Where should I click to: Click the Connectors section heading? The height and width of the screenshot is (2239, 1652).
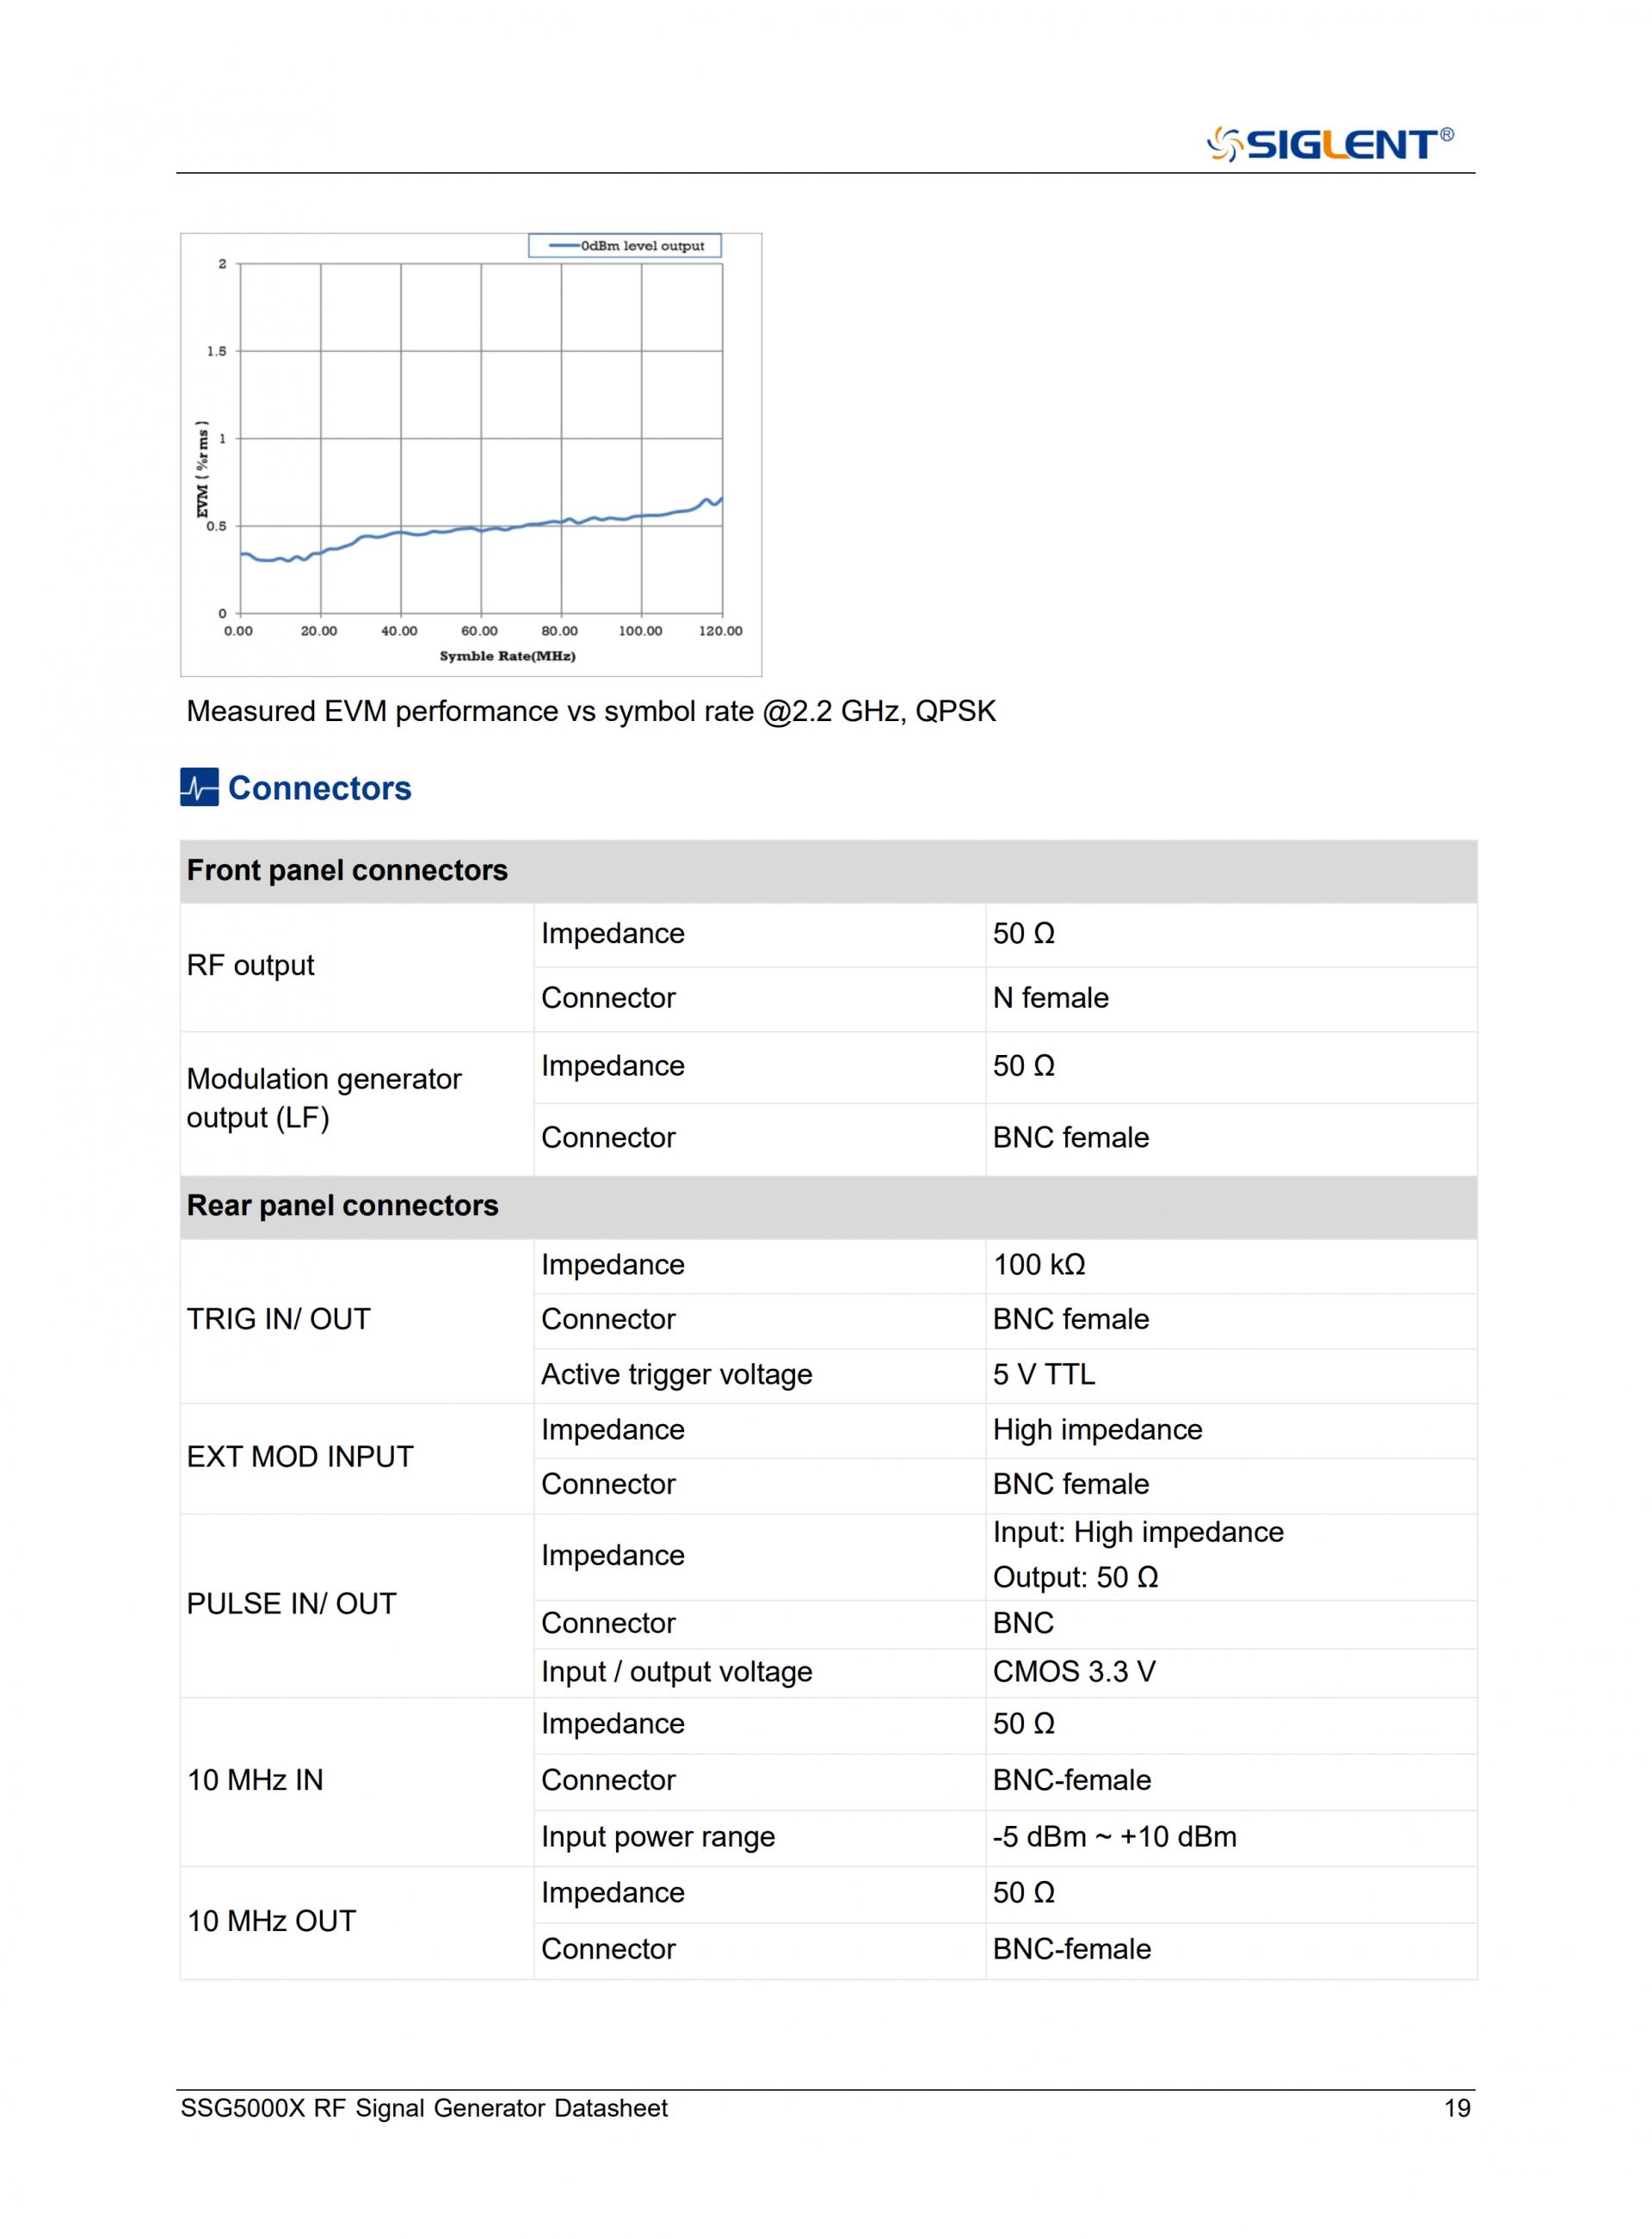tap(319, 788)
